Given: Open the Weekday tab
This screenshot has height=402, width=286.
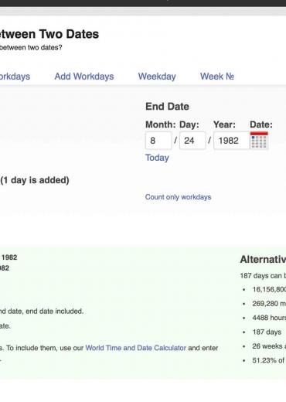Looking at the screenshot, I should click(x=157, y=77).
